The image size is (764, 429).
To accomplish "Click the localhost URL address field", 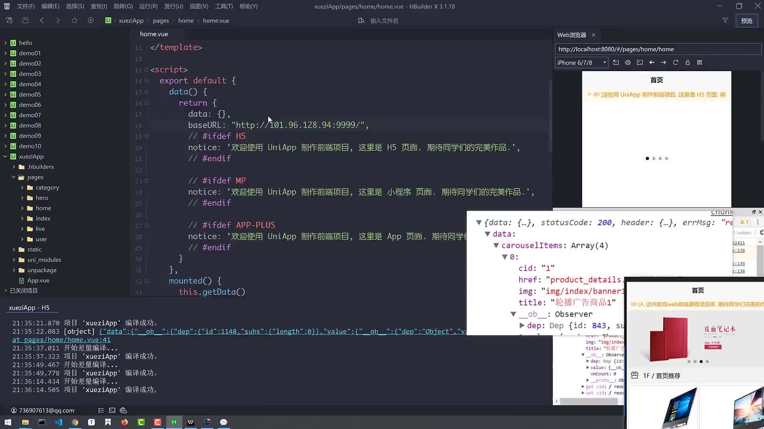I will tap(658, 49).
